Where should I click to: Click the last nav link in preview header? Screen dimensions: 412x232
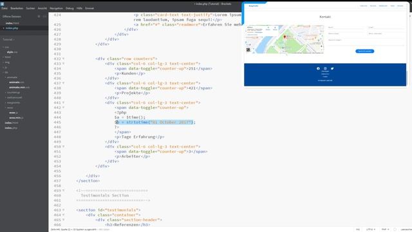pos(400,6)
